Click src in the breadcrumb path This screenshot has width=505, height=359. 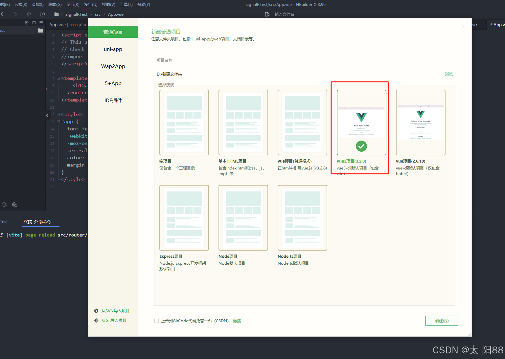(98, 14)
